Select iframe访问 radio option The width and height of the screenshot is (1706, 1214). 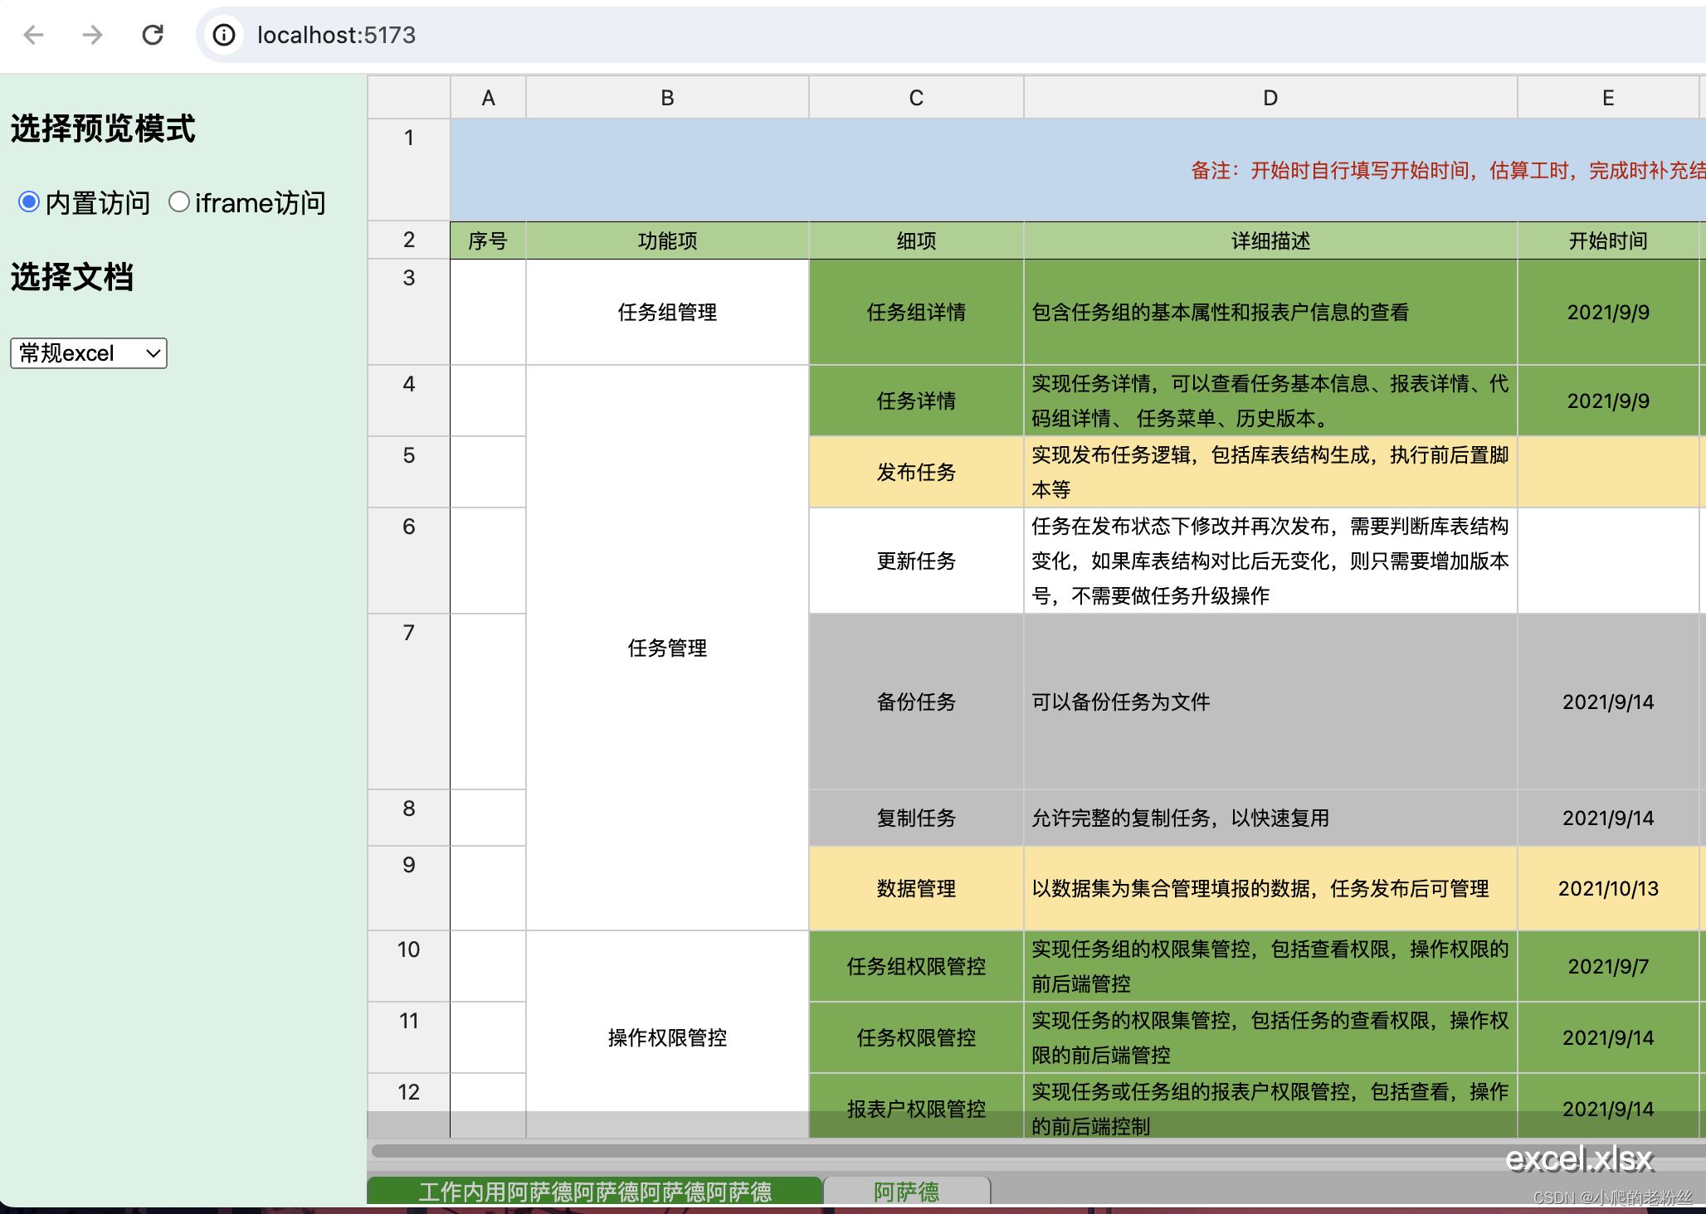coord(178,202)
